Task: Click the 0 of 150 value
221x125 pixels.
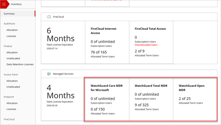Action: pyautogui.click(x=98, y=109)
